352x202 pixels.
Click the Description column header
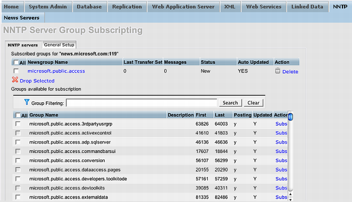pos(181,115)
